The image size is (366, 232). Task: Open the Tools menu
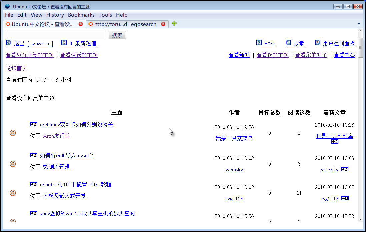coord(105,15)
